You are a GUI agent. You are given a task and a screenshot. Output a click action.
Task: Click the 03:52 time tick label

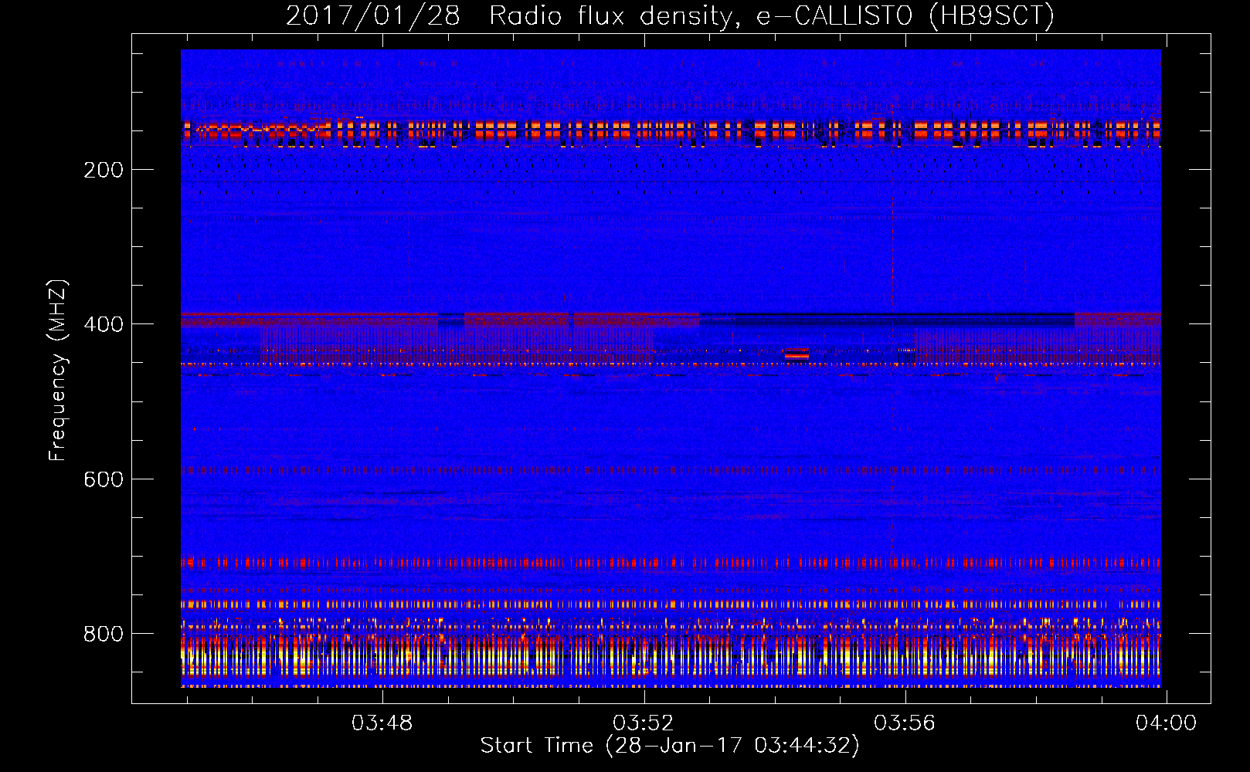(x=644, y=723)
